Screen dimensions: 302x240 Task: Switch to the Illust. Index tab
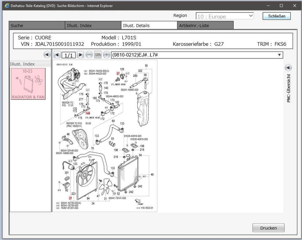pos(93,25)
